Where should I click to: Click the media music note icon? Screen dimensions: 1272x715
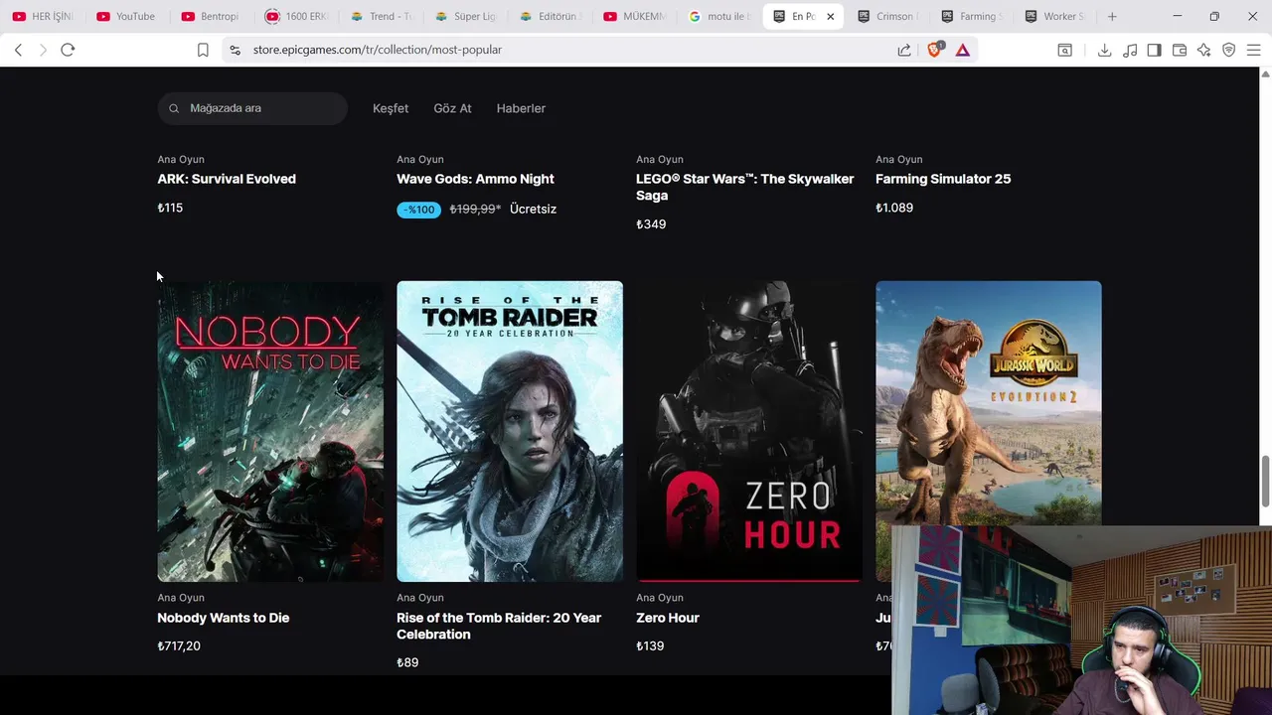(x=1130, y=50)
